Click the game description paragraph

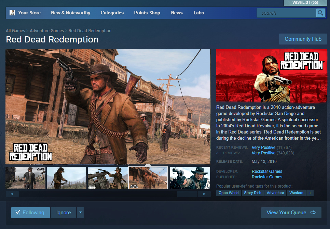click(269, 123)
